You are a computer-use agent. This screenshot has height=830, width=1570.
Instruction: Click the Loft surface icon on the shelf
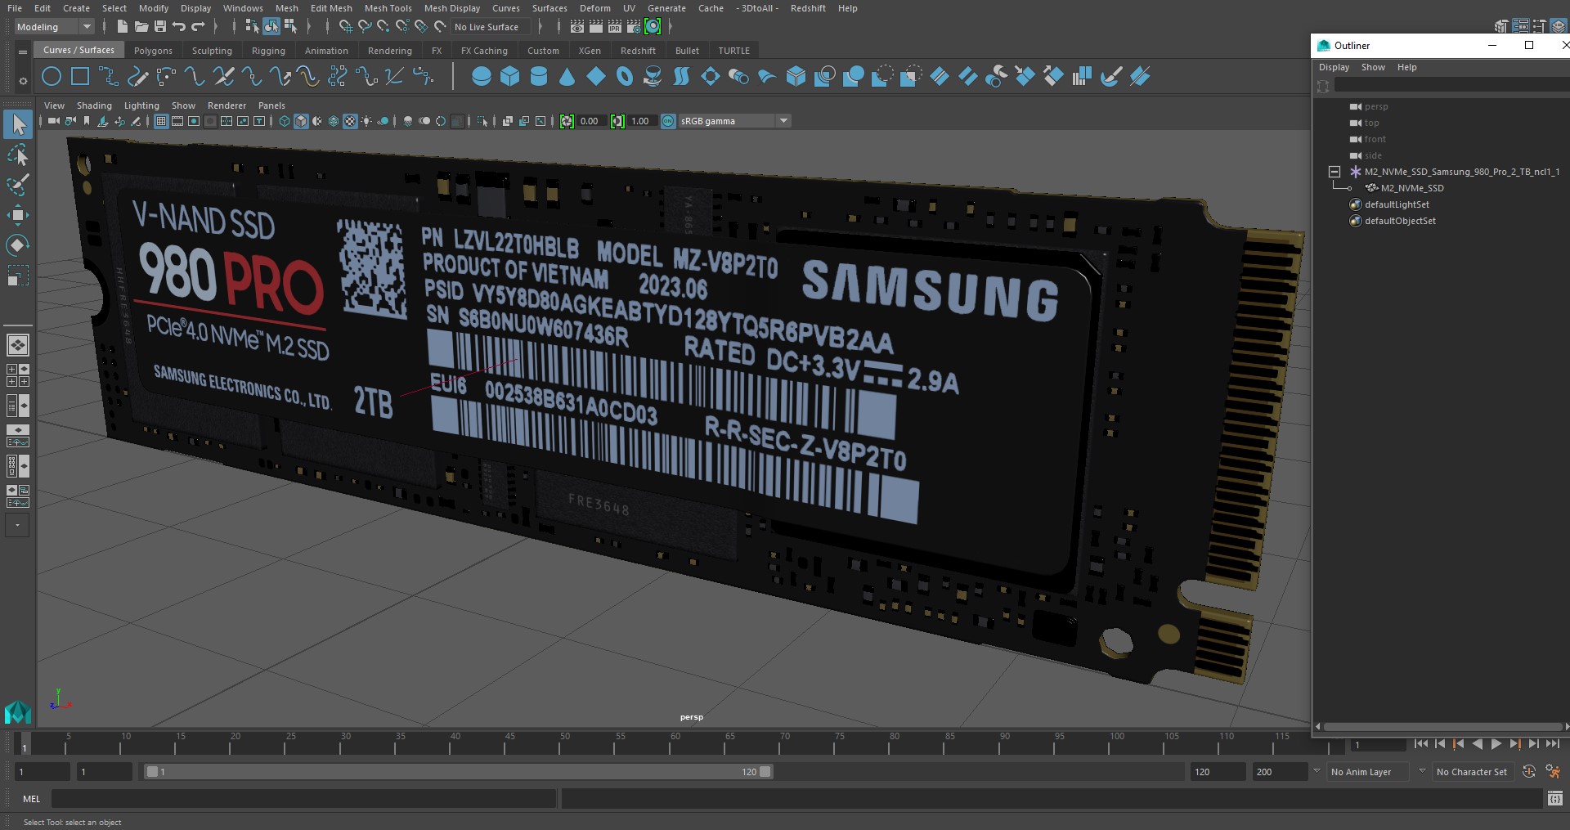tap(681, 77)
